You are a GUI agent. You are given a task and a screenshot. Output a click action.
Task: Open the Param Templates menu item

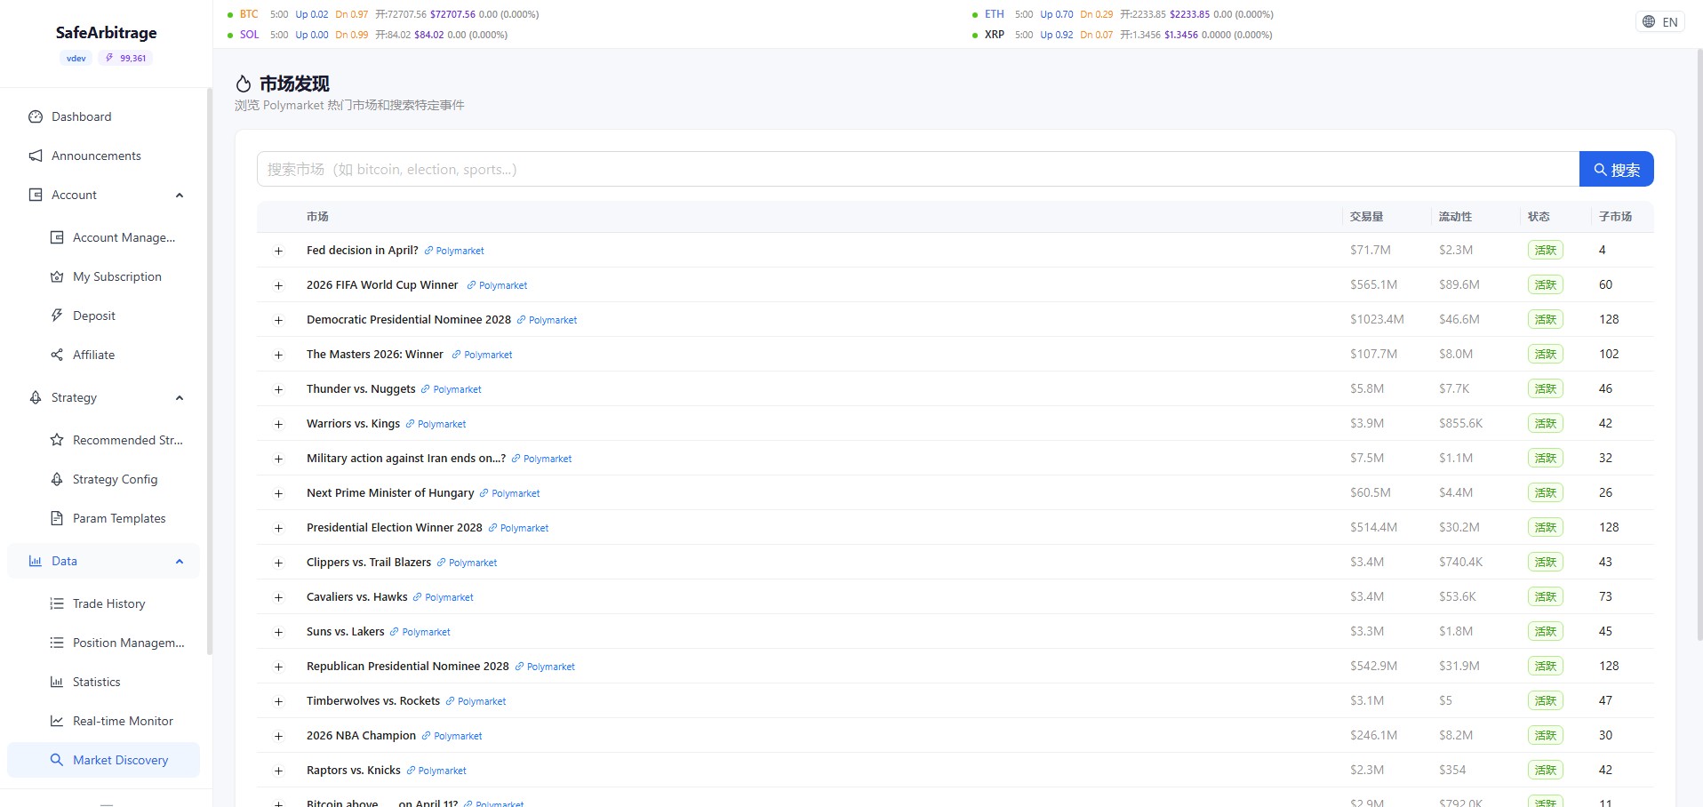(x=119, y=518)
